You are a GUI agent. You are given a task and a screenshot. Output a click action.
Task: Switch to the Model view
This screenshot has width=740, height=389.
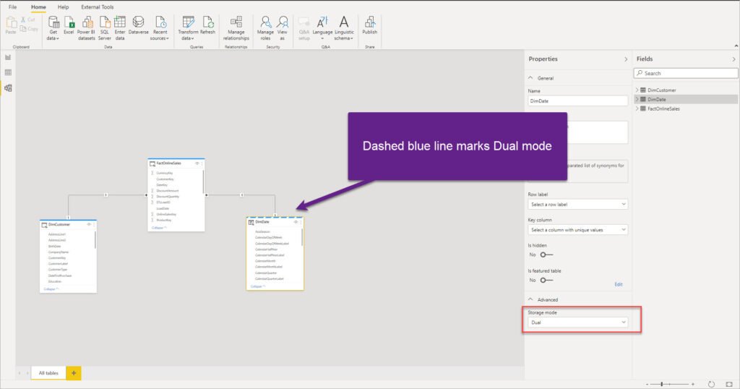[x=8, y=87]
